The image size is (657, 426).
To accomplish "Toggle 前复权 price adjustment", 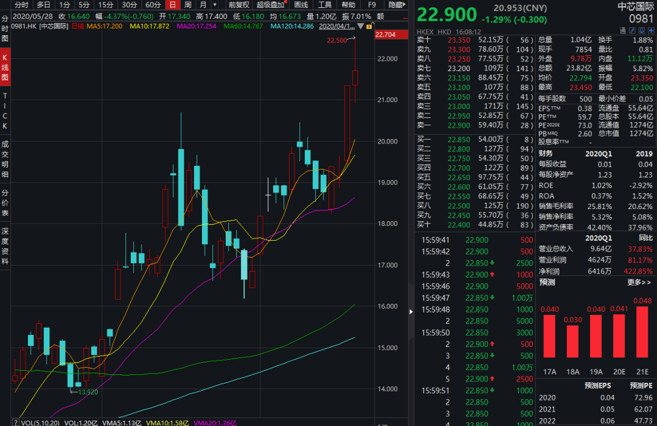I will point(238,5).
